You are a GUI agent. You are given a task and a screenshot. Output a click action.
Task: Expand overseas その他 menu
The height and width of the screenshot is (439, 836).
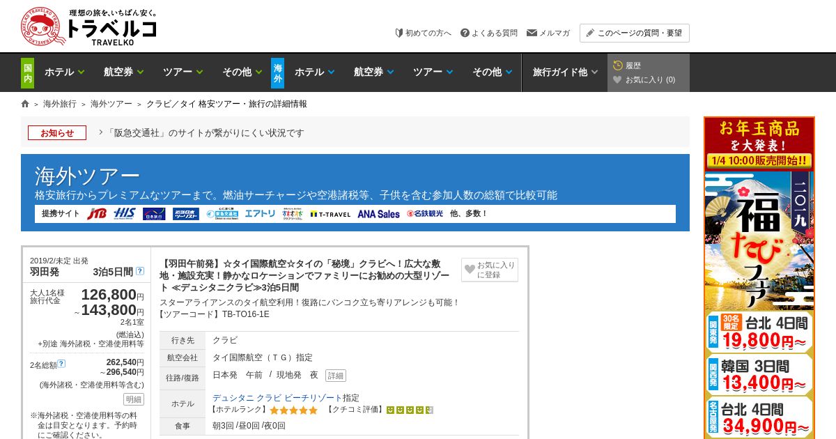coord(492,72)
